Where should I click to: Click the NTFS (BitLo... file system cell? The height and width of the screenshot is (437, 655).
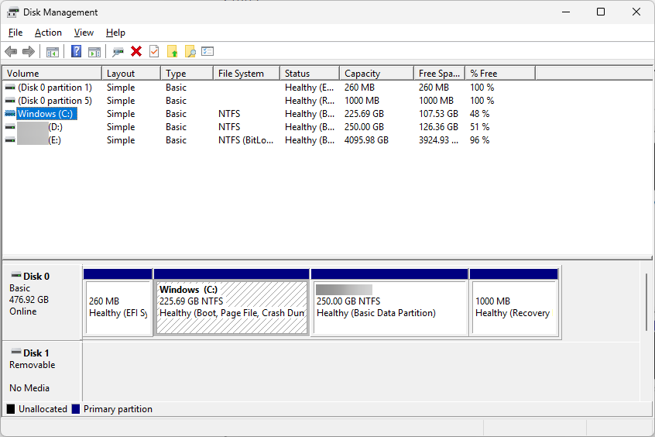coord(245,140)
